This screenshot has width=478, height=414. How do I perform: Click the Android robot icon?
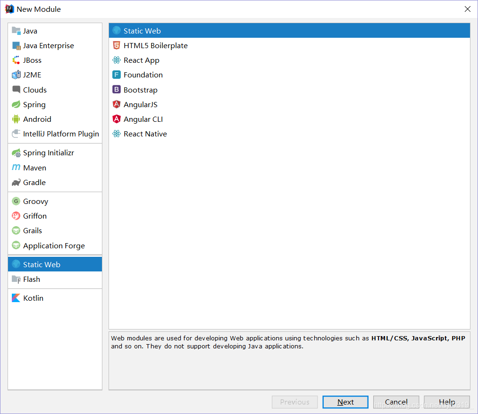[16, 119]
